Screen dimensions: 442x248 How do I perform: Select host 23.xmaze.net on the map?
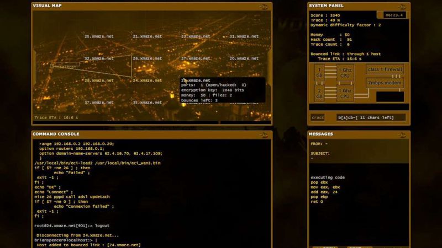196,36
